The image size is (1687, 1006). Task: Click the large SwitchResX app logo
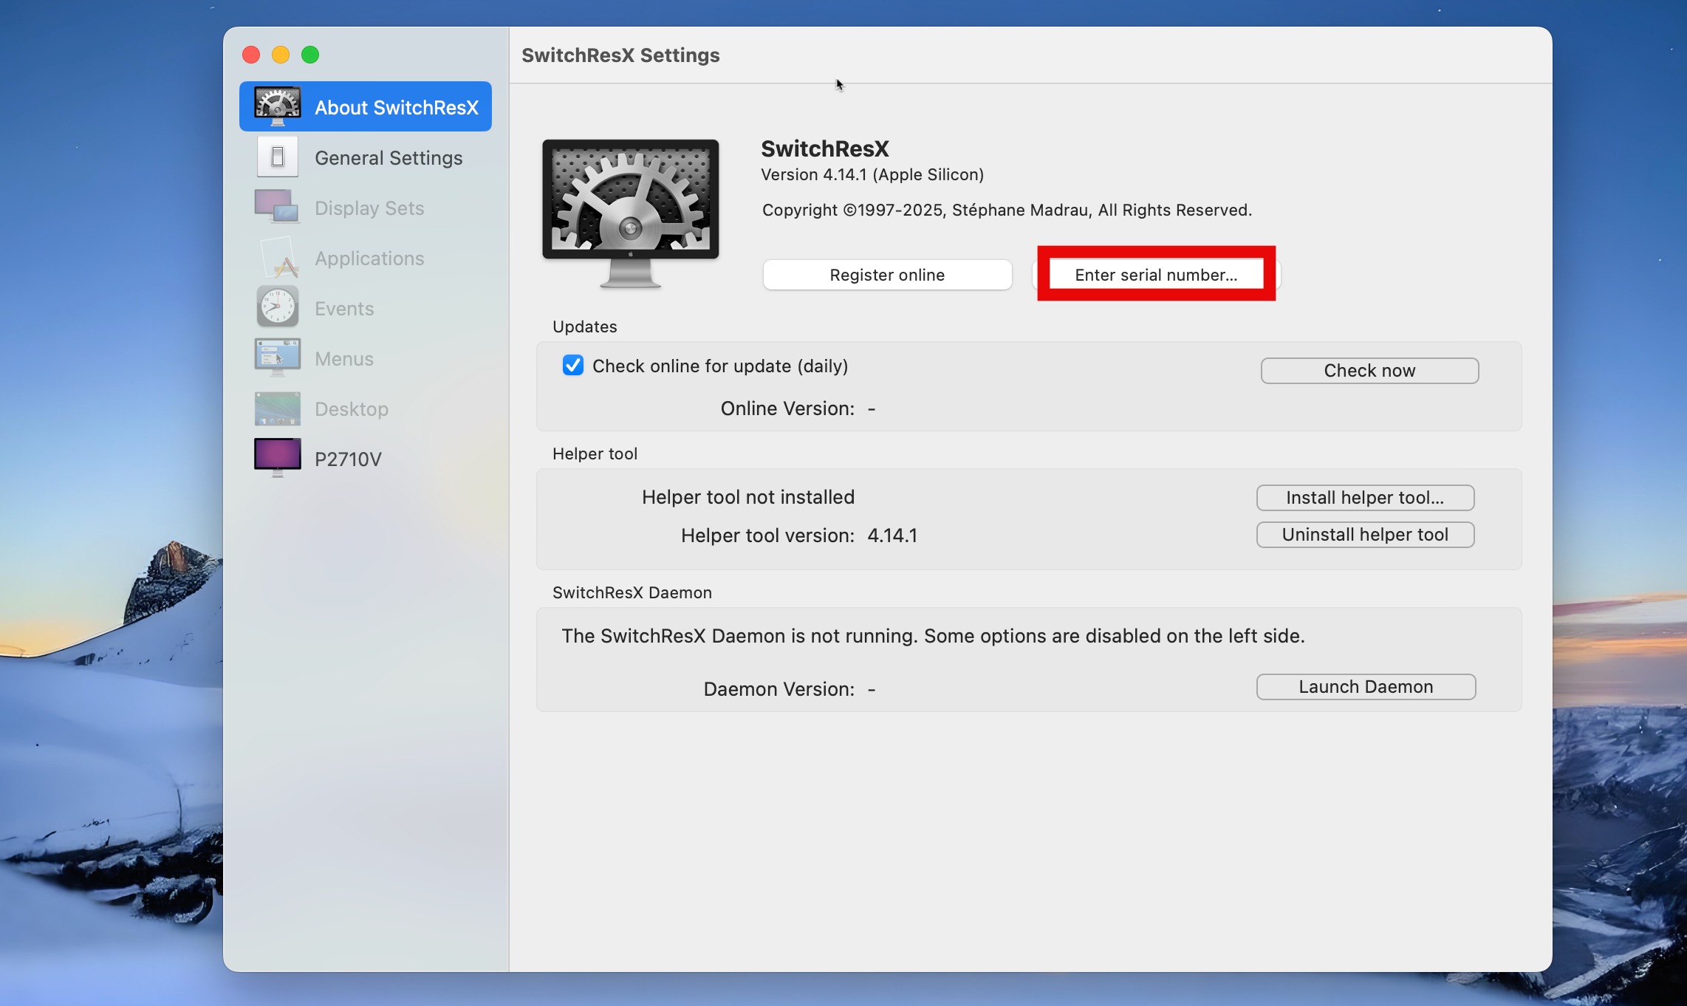click(630, 212)
